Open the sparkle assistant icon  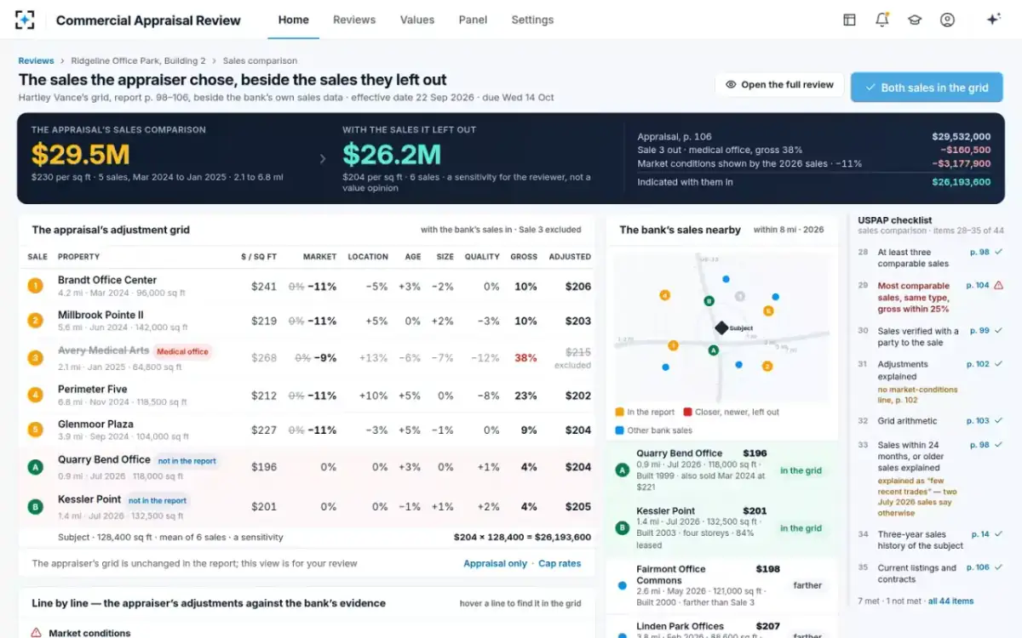(x=993, y=20)
